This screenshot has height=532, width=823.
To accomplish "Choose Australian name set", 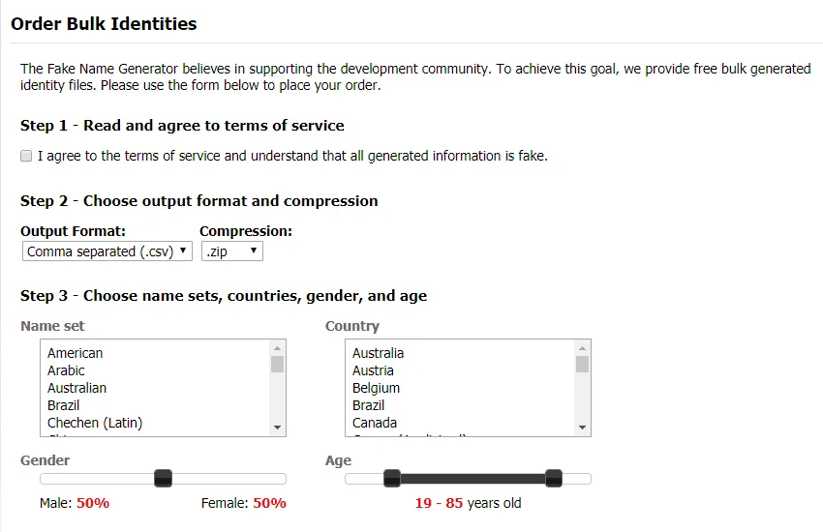I will (x=77, y=388).
